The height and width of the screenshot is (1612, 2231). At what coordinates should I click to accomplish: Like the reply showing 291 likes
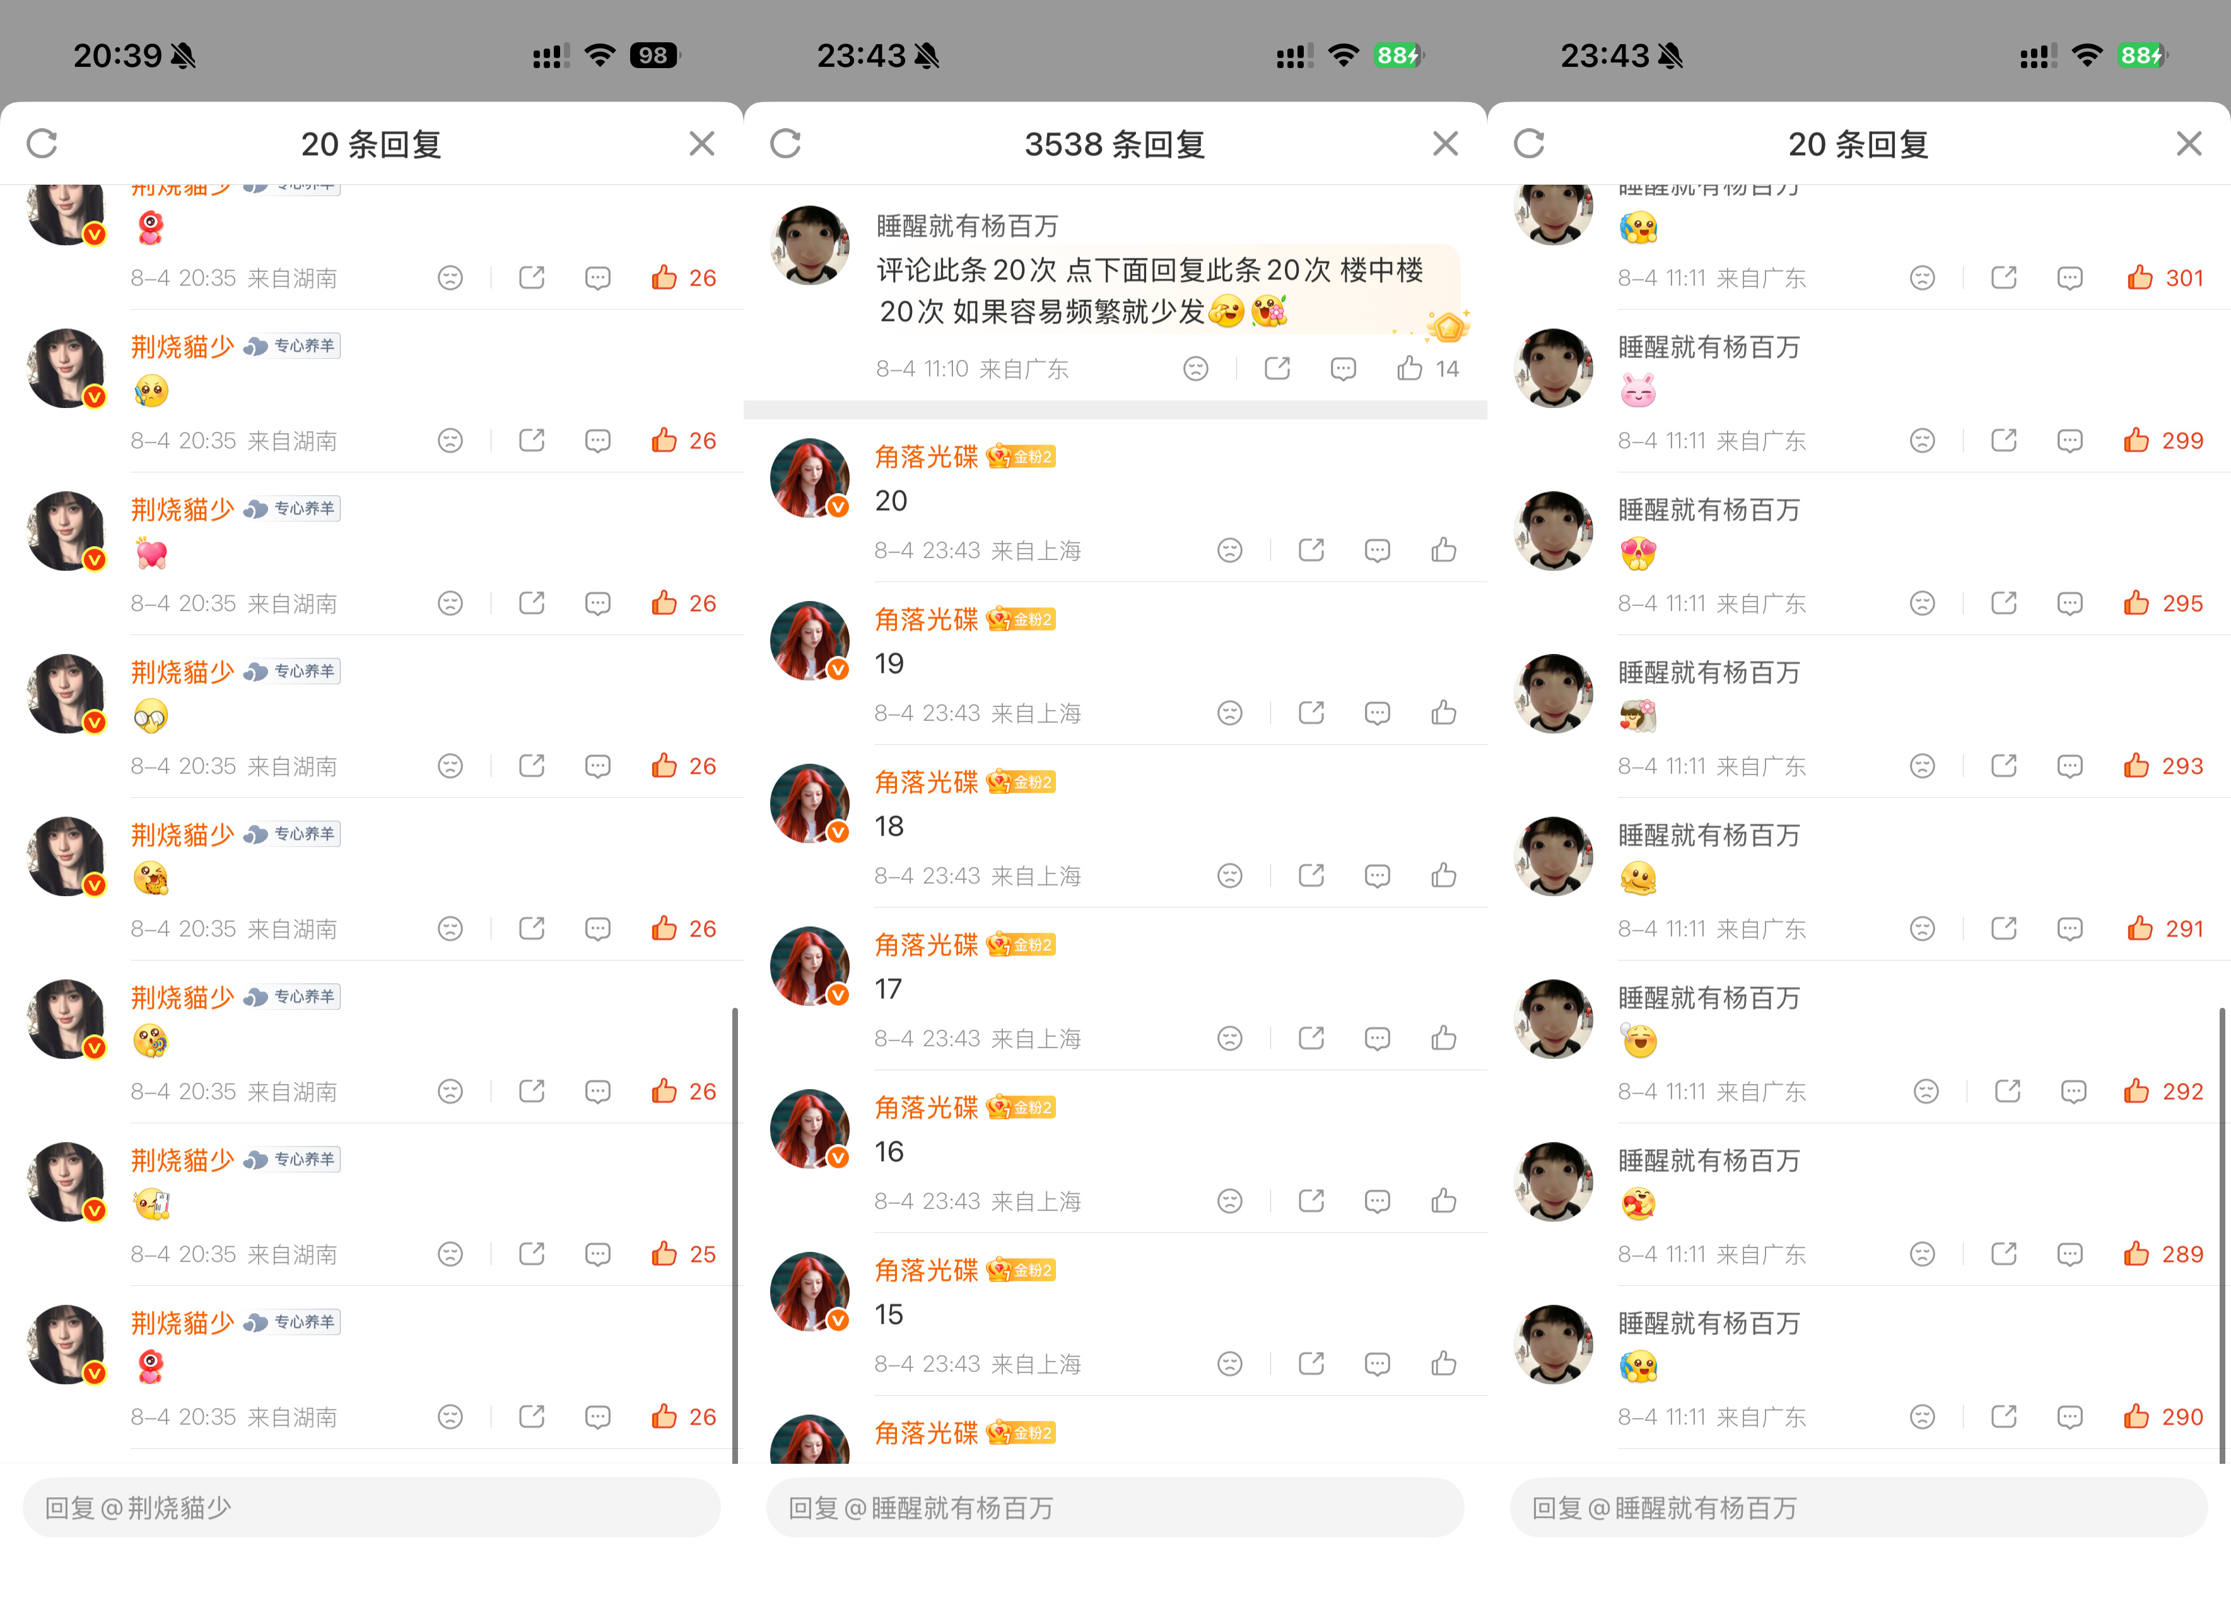pos(2141,928)
